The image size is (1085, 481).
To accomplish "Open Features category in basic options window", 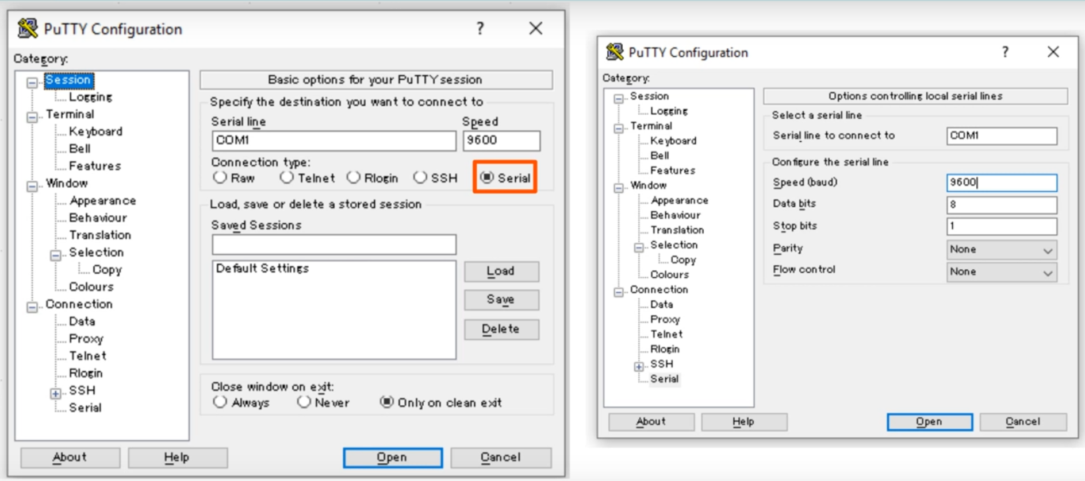I will [x=95, y=166].
